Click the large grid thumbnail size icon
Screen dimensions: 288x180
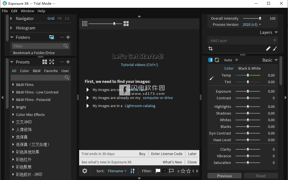click(x=126, y=24)
